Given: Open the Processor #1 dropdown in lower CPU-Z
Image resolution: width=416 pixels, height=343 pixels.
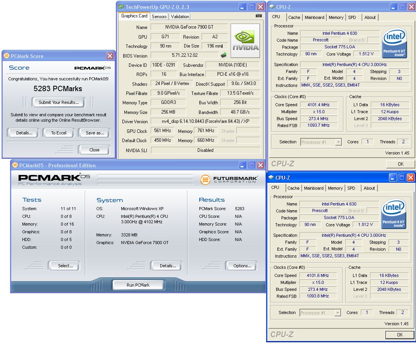Looking at the screenshot, I should point(338,313).
